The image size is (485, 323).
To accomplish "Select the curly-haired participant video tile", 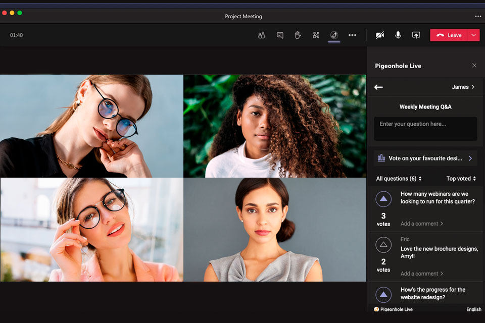I will pos(275,126).
